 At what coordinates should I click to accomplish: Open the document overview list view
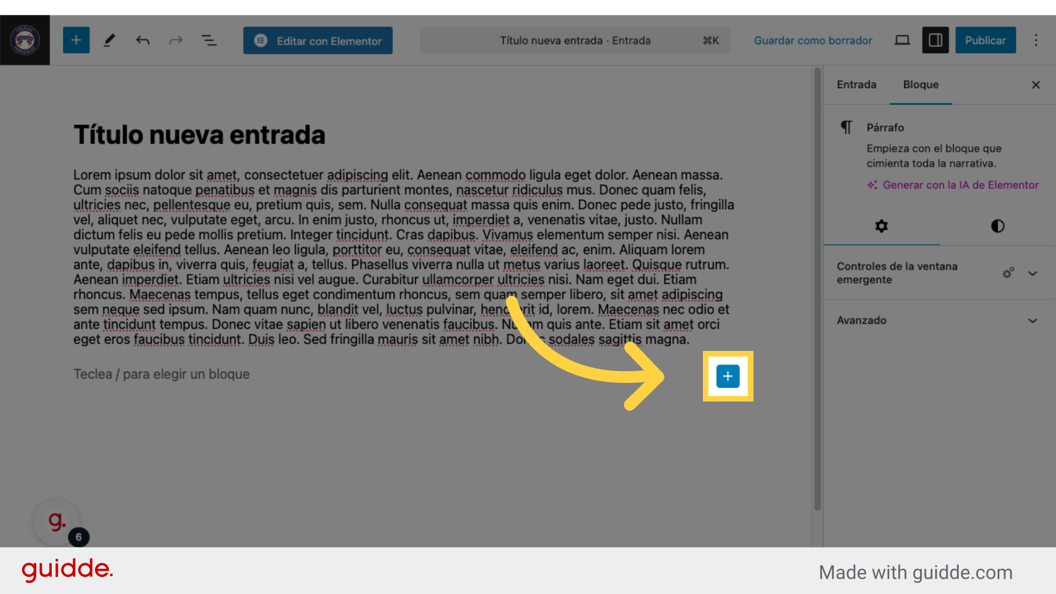[209, 40]
